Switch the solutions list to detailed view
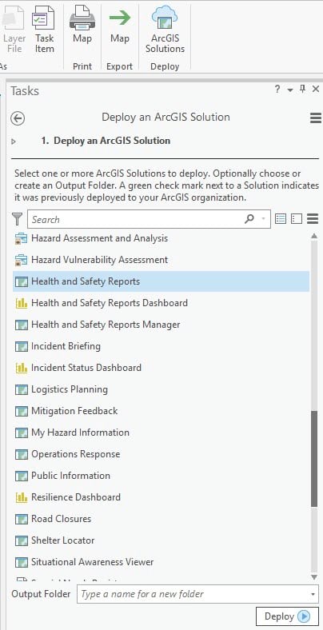Viewport: 323px width, 630px height. (x=281, y=218)
